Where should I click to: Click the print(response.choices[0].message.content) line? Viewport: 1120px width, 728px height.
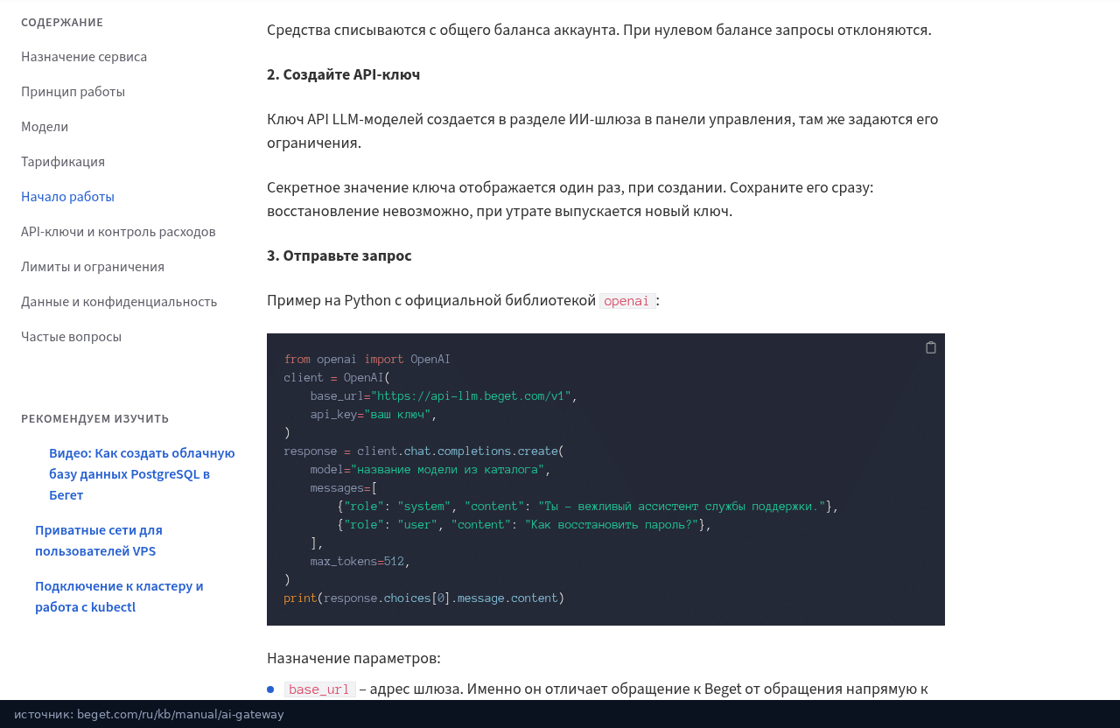424,598
